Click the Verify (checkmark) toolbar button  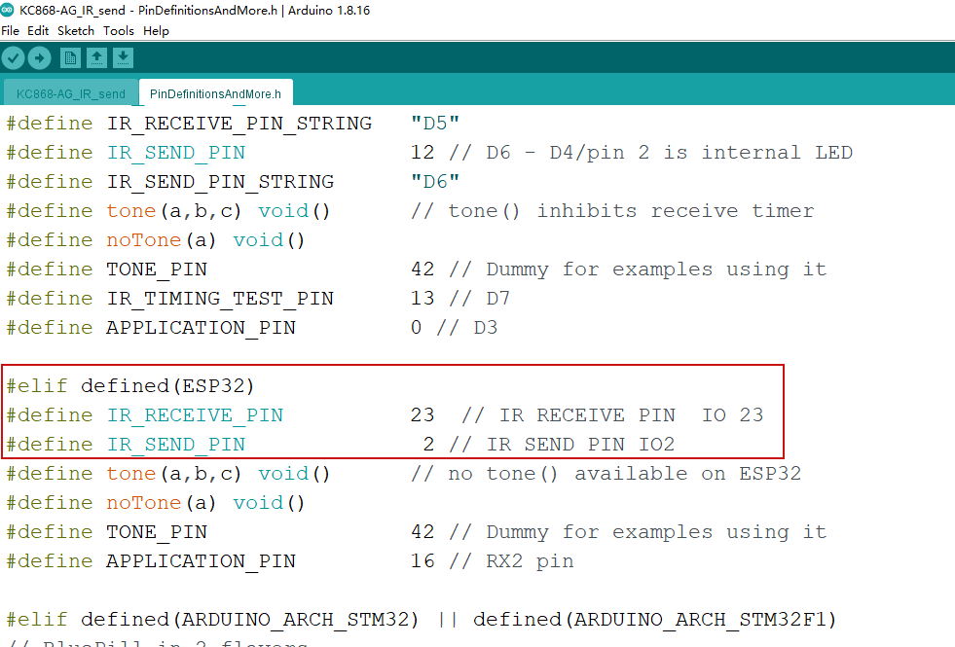14,57
